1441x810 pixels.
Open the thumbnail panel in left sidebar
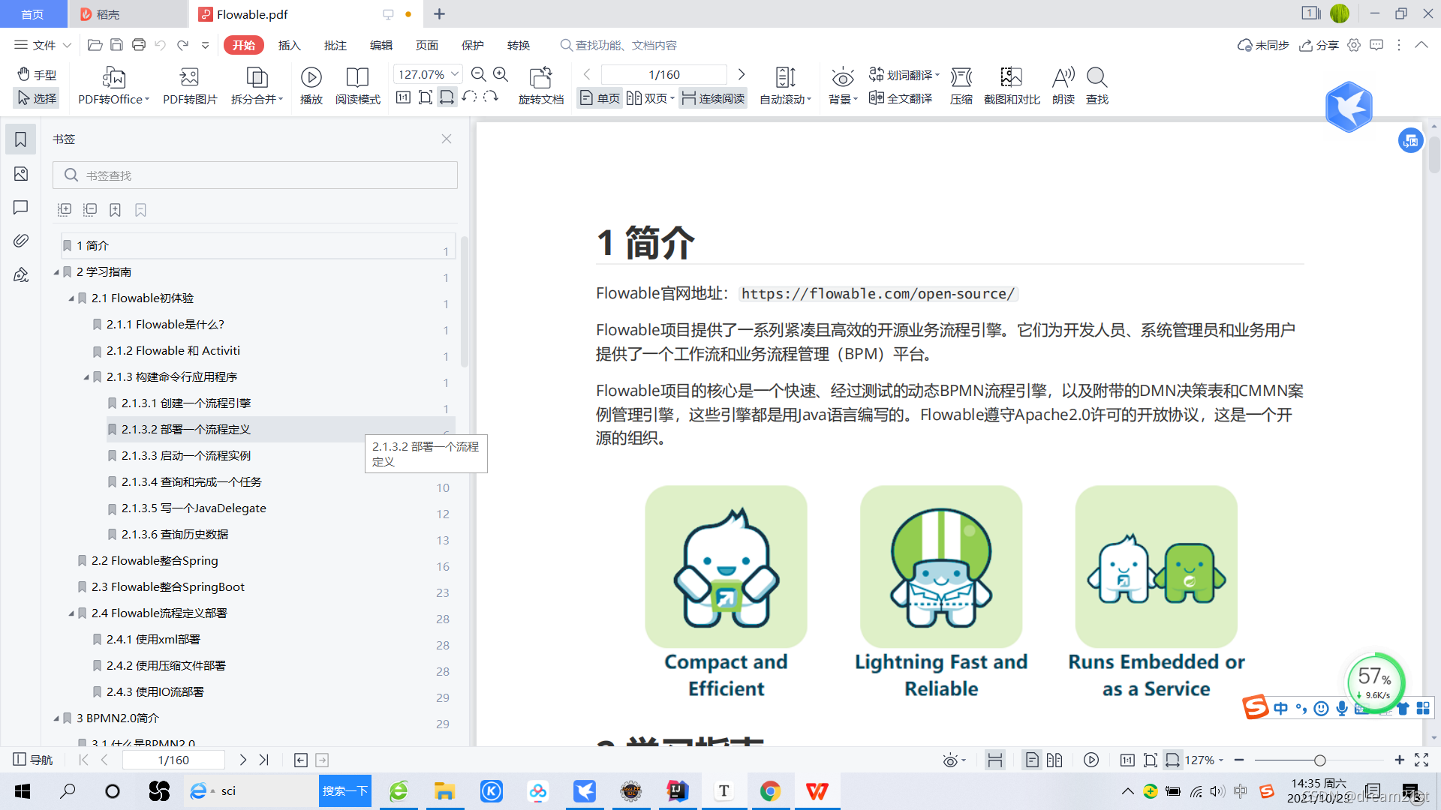coord(21,174)
